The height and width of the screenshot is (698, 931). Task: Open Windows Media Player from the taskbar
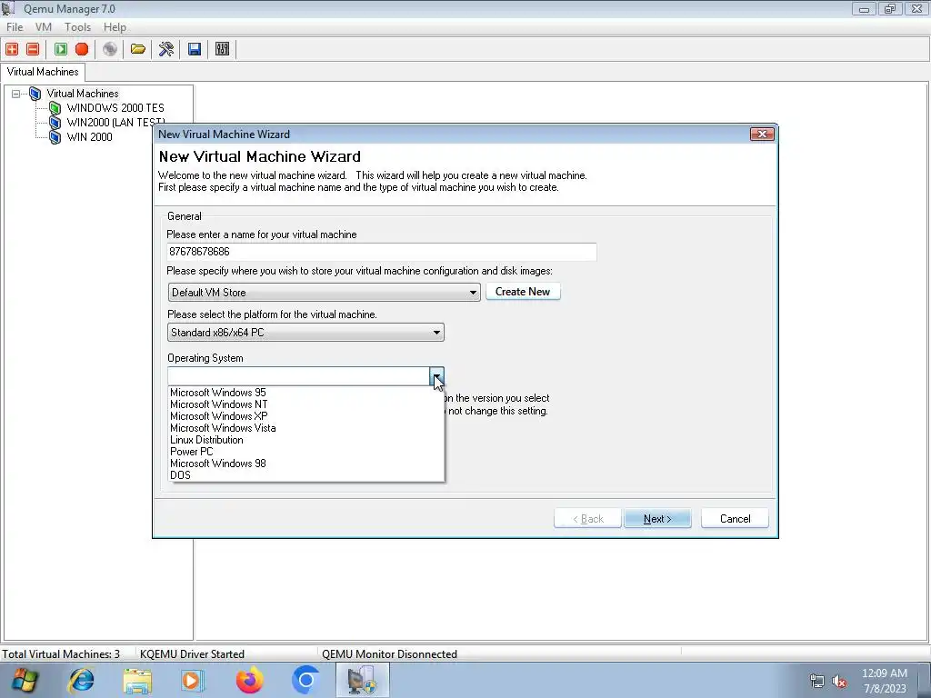point(193,680)
